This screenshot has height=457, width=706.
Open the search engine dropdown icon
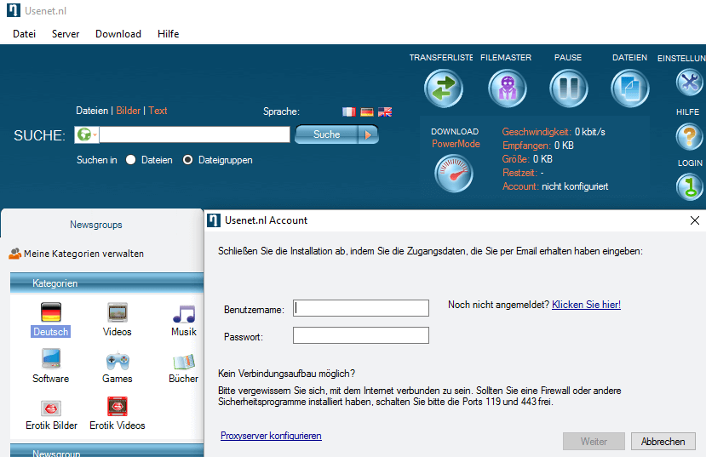[x=87, y=134]
